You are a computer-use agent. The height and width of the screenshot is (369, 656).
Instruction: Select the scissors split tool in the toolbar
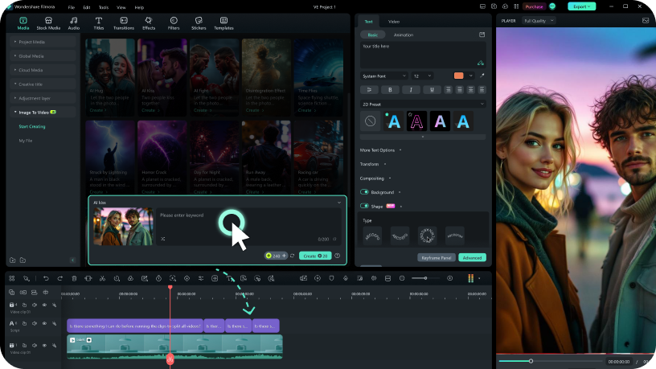coord(103,279)
